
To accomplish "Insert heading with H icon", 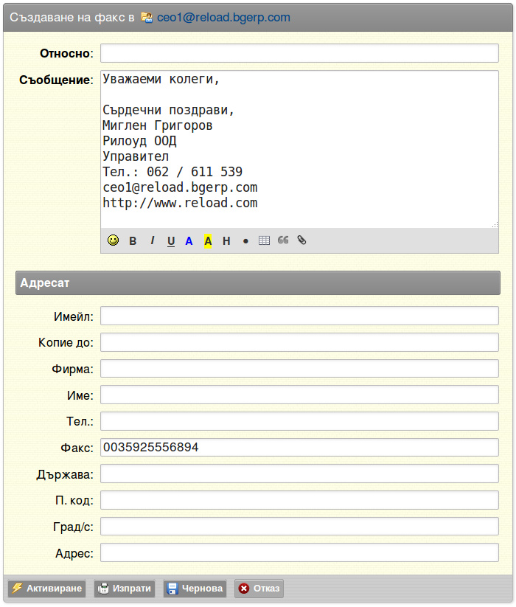I will (226, 241).
